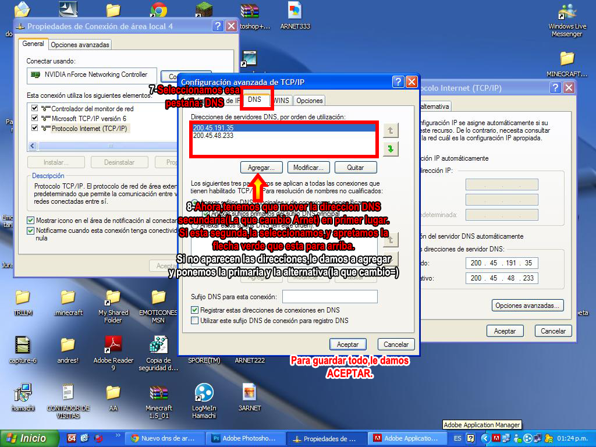Image resolution: width=596 pixels, height=447 pixels.
Task: Open Minecraft 1.5_01 archive icon
Action: tap(158, 402)
